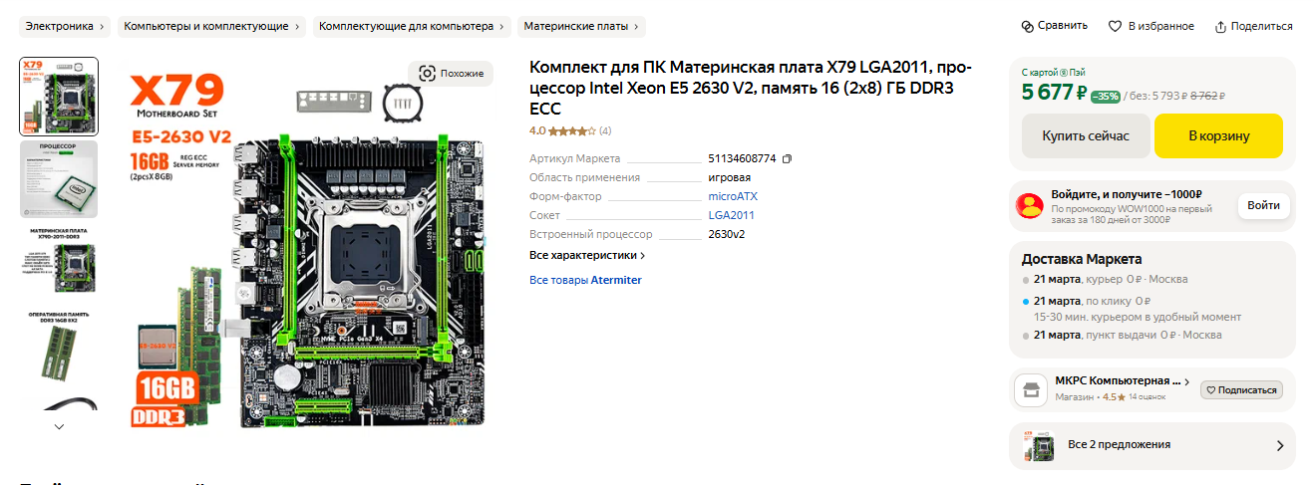The height and width of the screenshot is (485, 1314).
Task: Copy the article number with copy icon
Action: (x=788, y=158)
